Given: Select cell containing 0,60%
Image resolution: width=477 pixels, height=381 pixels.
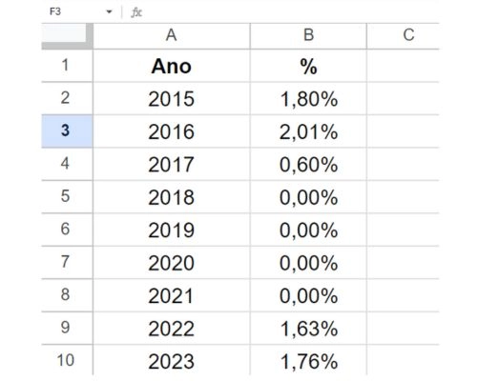Looking at the screenshot, I should point(308,164).
